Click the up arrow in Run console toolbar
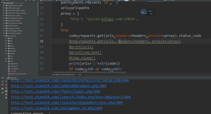 (6, 81)
